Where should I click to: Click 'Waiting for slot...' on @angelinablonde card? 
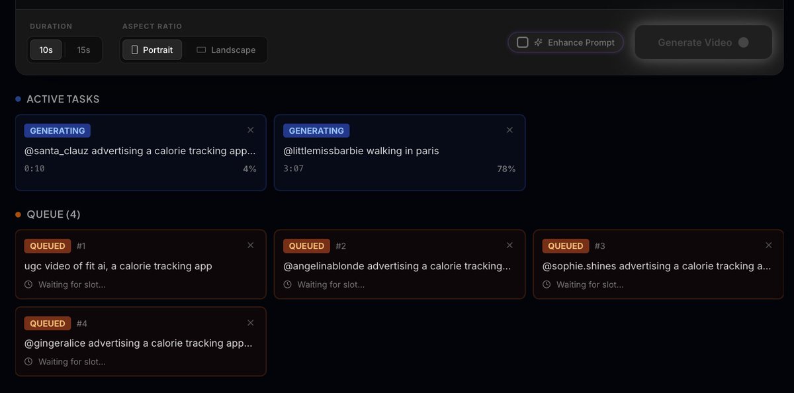point(331,284)
